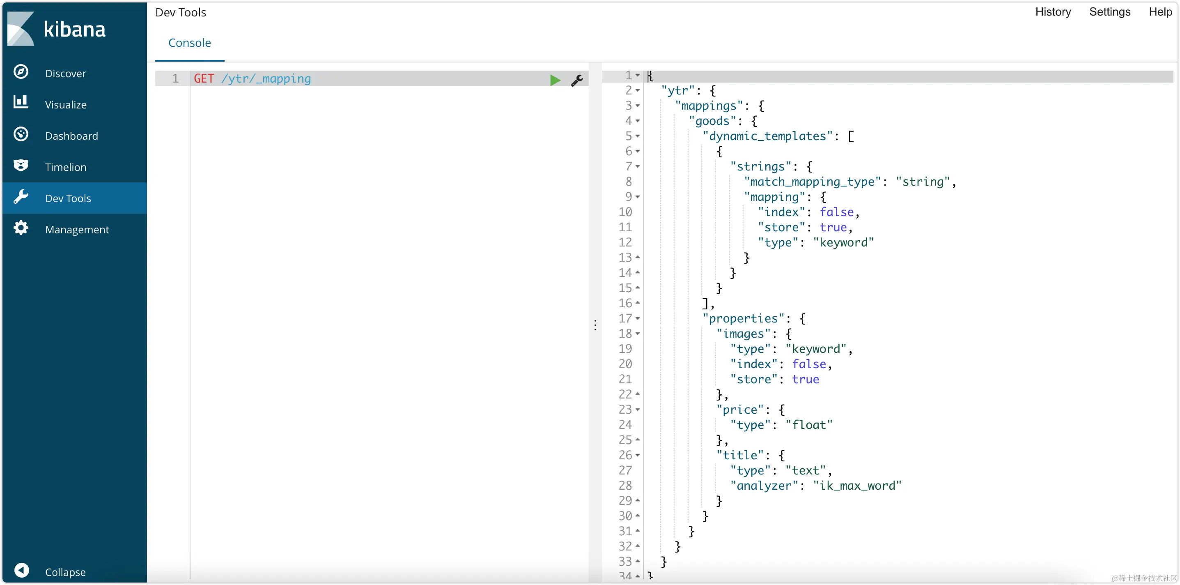Click the Help link

(1160, 12)
